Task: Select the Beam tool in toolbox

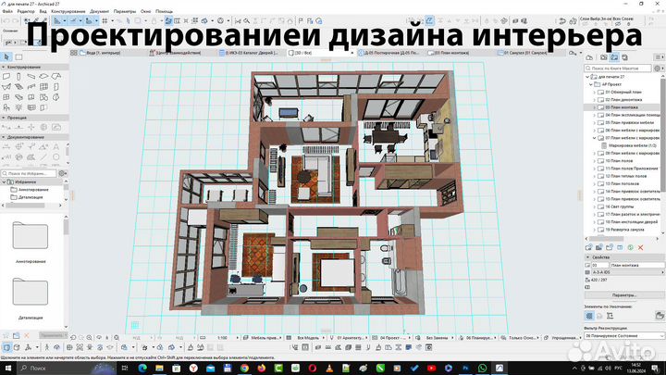Action: [31, 77]
